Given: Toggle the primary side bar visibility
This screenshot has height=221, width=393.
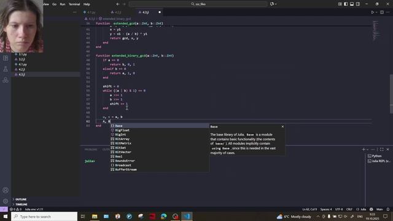Looking at the screenshot, I should pos(346,4).
